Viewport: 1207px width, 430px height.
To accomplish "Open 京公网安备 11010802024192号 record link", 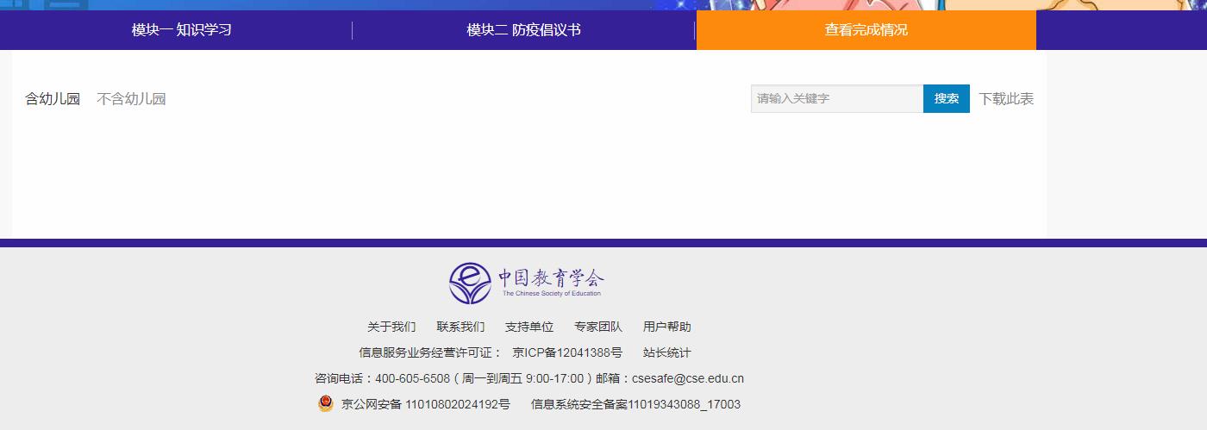I will click(x=426, y=404).
